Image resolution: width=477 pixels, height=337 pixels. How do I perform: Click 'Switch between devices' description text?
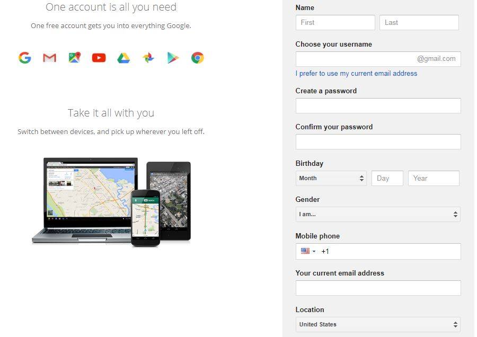coord(111,132)
